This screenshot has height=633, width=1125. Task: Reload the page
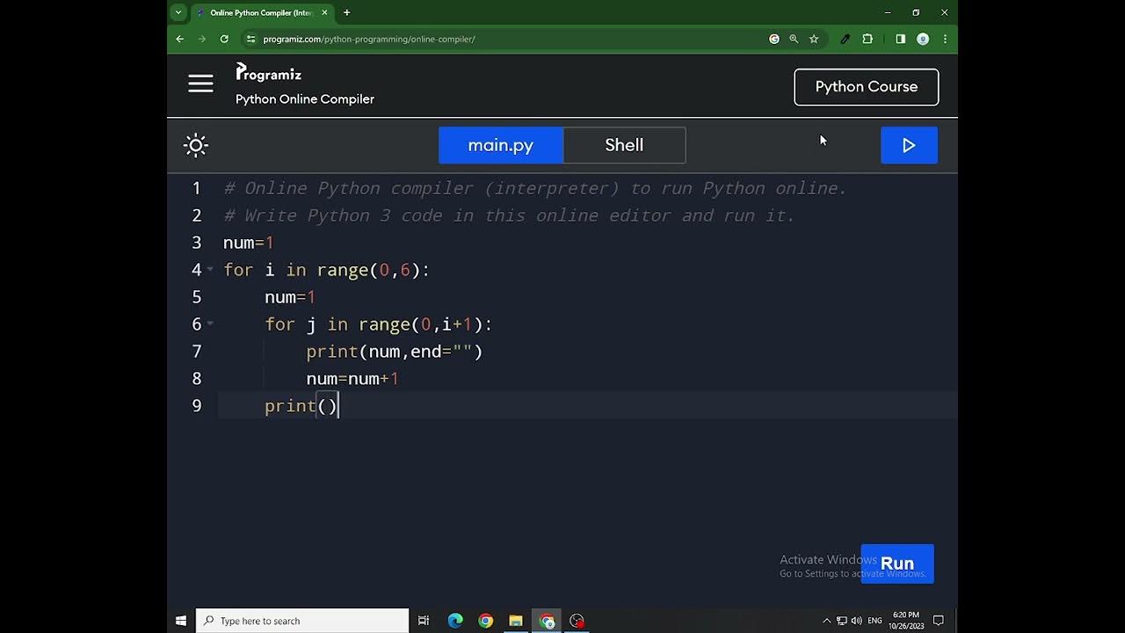coord(224,39)
